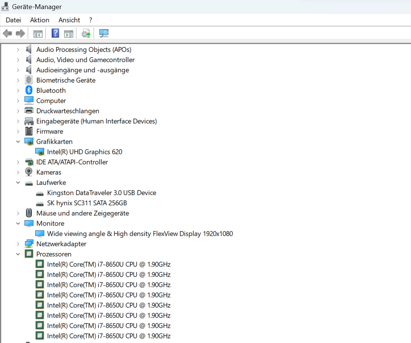Click the Computer monitor icon
This screenshot has width=411, height=343.
click(x=29, y=100)
